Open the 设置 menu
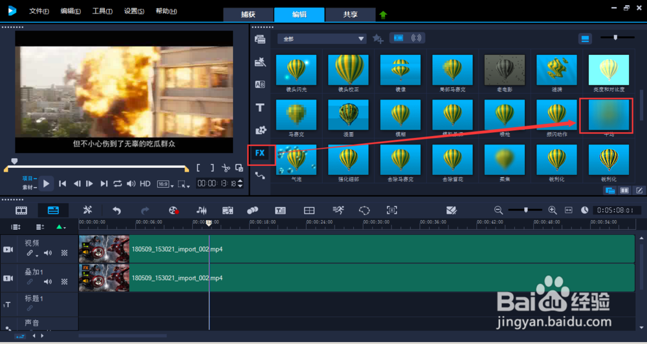Image resolution: width=647 pixels, height=344 pixels. pyautogui.click(x=134, y=11)
